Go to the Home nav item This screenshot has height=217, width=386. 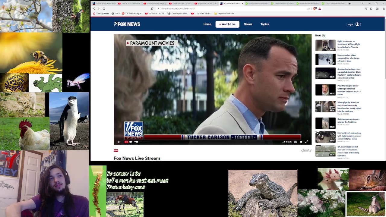[207, 24]
